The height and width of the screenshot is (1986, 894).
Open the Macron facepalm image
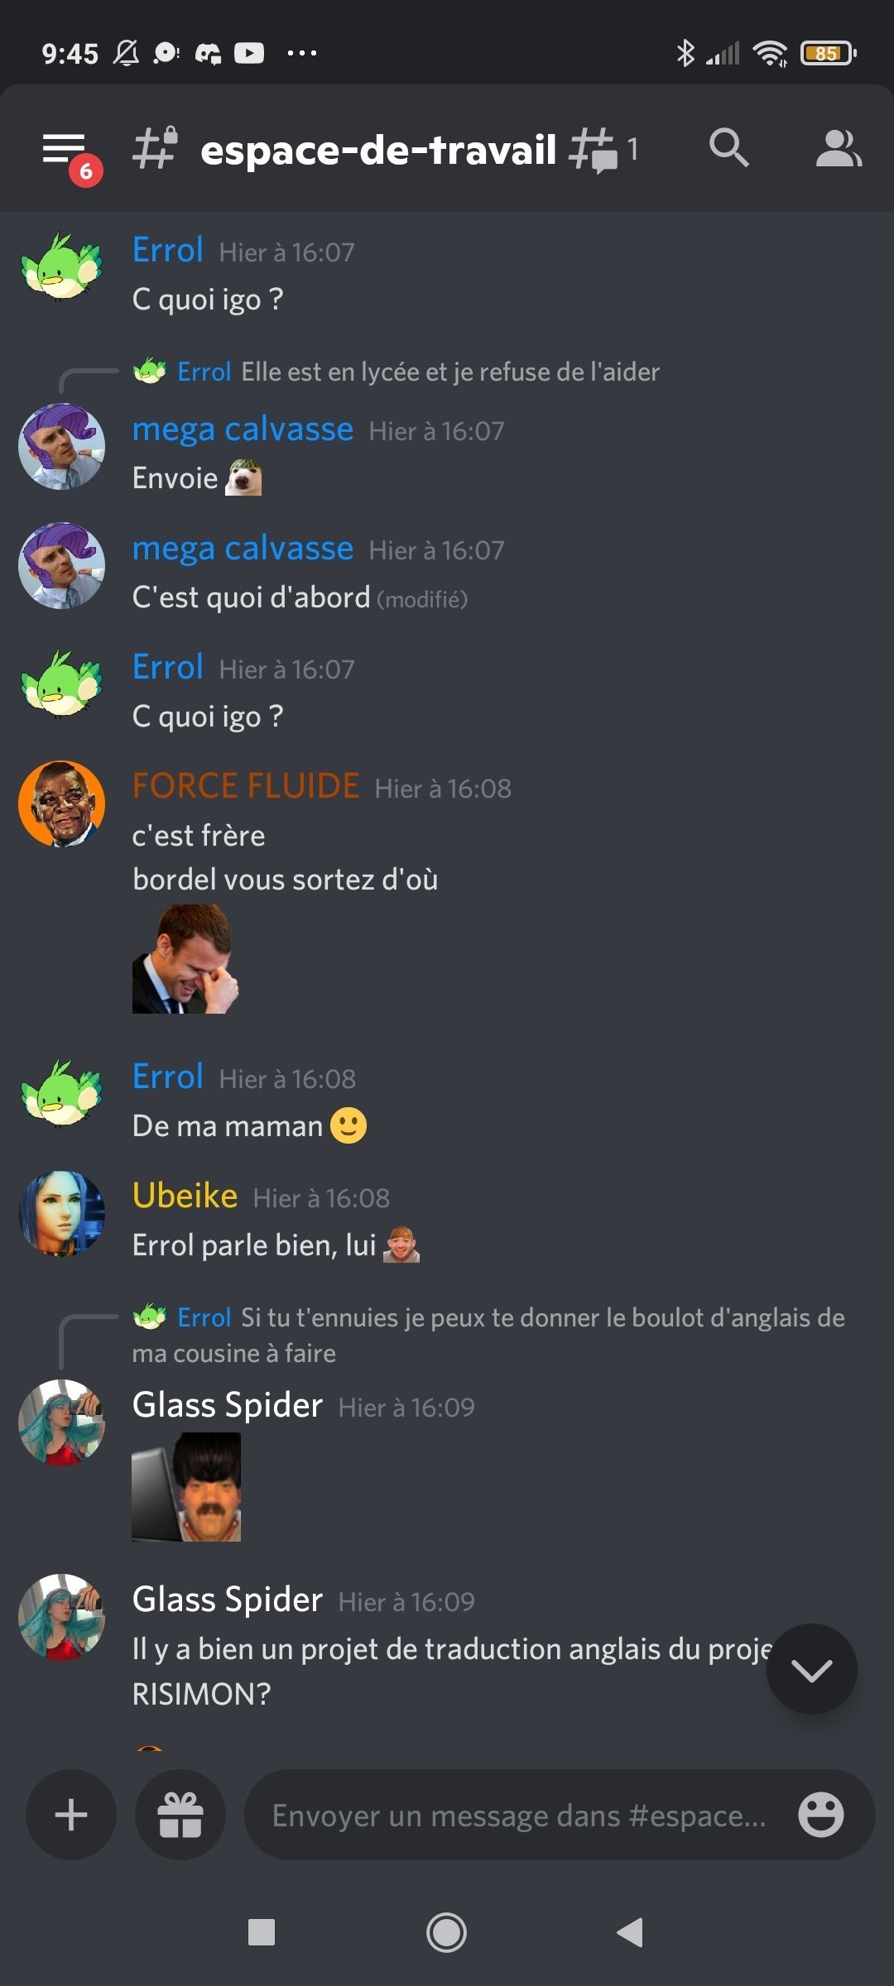[x=185, y=959]
